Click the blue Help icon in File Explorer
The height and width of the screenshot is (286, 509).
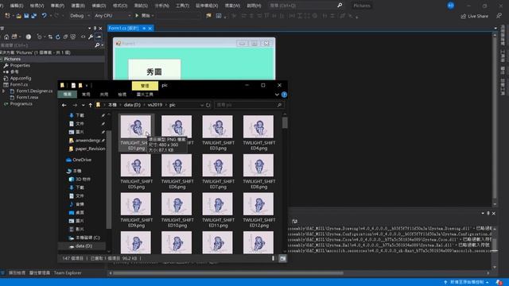(285, 95)
